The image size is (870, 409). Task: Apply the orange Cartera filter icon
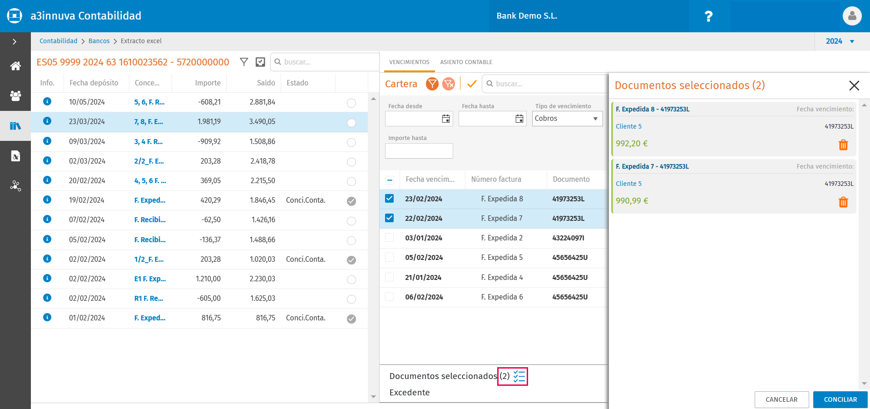click(x=432, y=84)
